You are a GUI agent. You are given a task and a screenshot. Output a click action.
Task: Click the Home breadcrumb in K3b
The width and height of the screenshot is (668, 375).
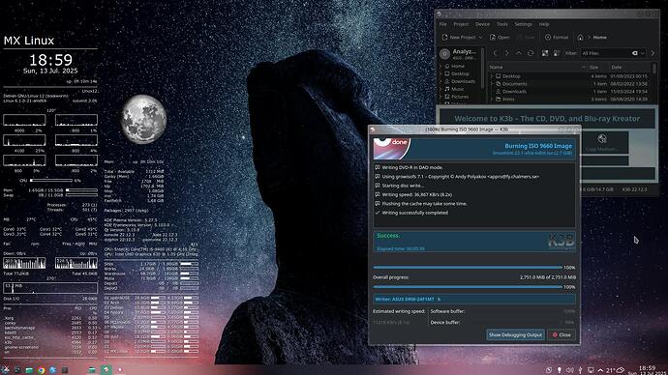(600, 38)
